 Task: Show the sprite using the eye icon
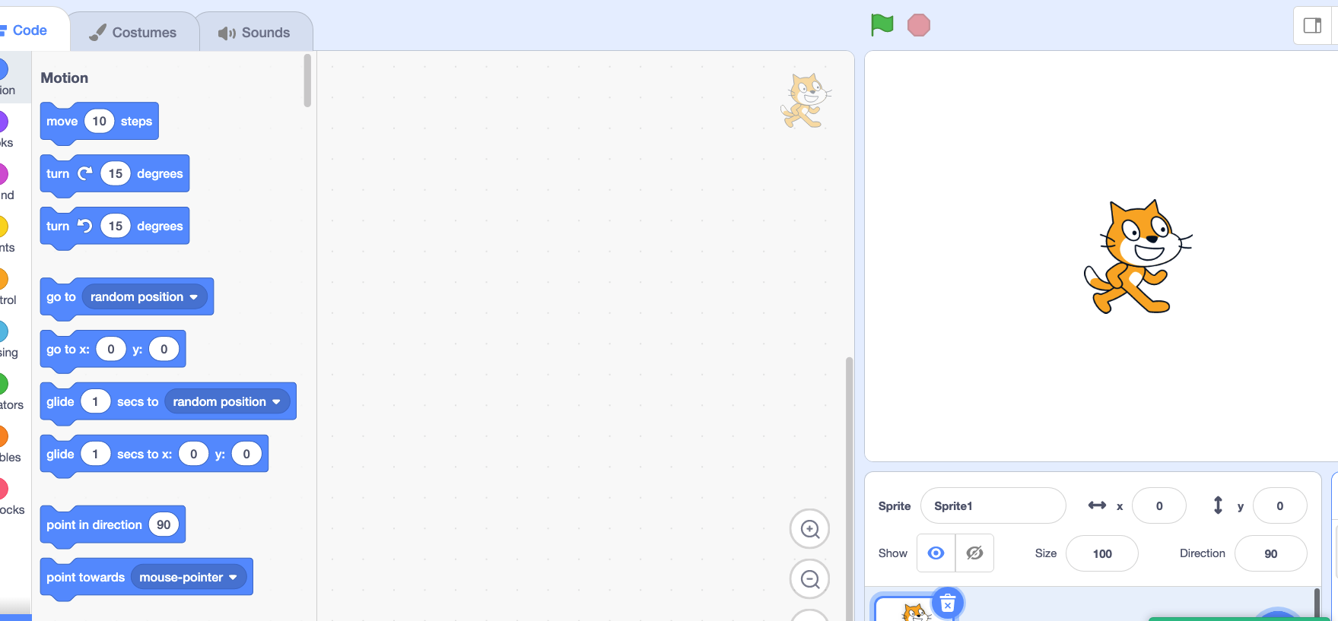[x=936, y=553]
